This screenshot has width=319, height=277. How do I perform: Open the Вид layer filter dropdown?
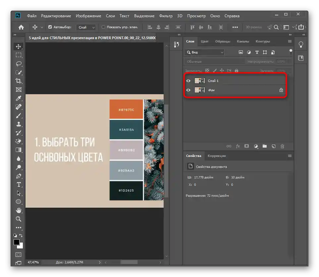(205, 52)
